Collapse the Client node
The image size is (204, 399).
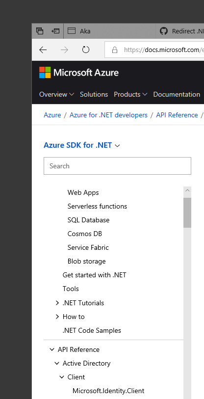pos(62,377)
